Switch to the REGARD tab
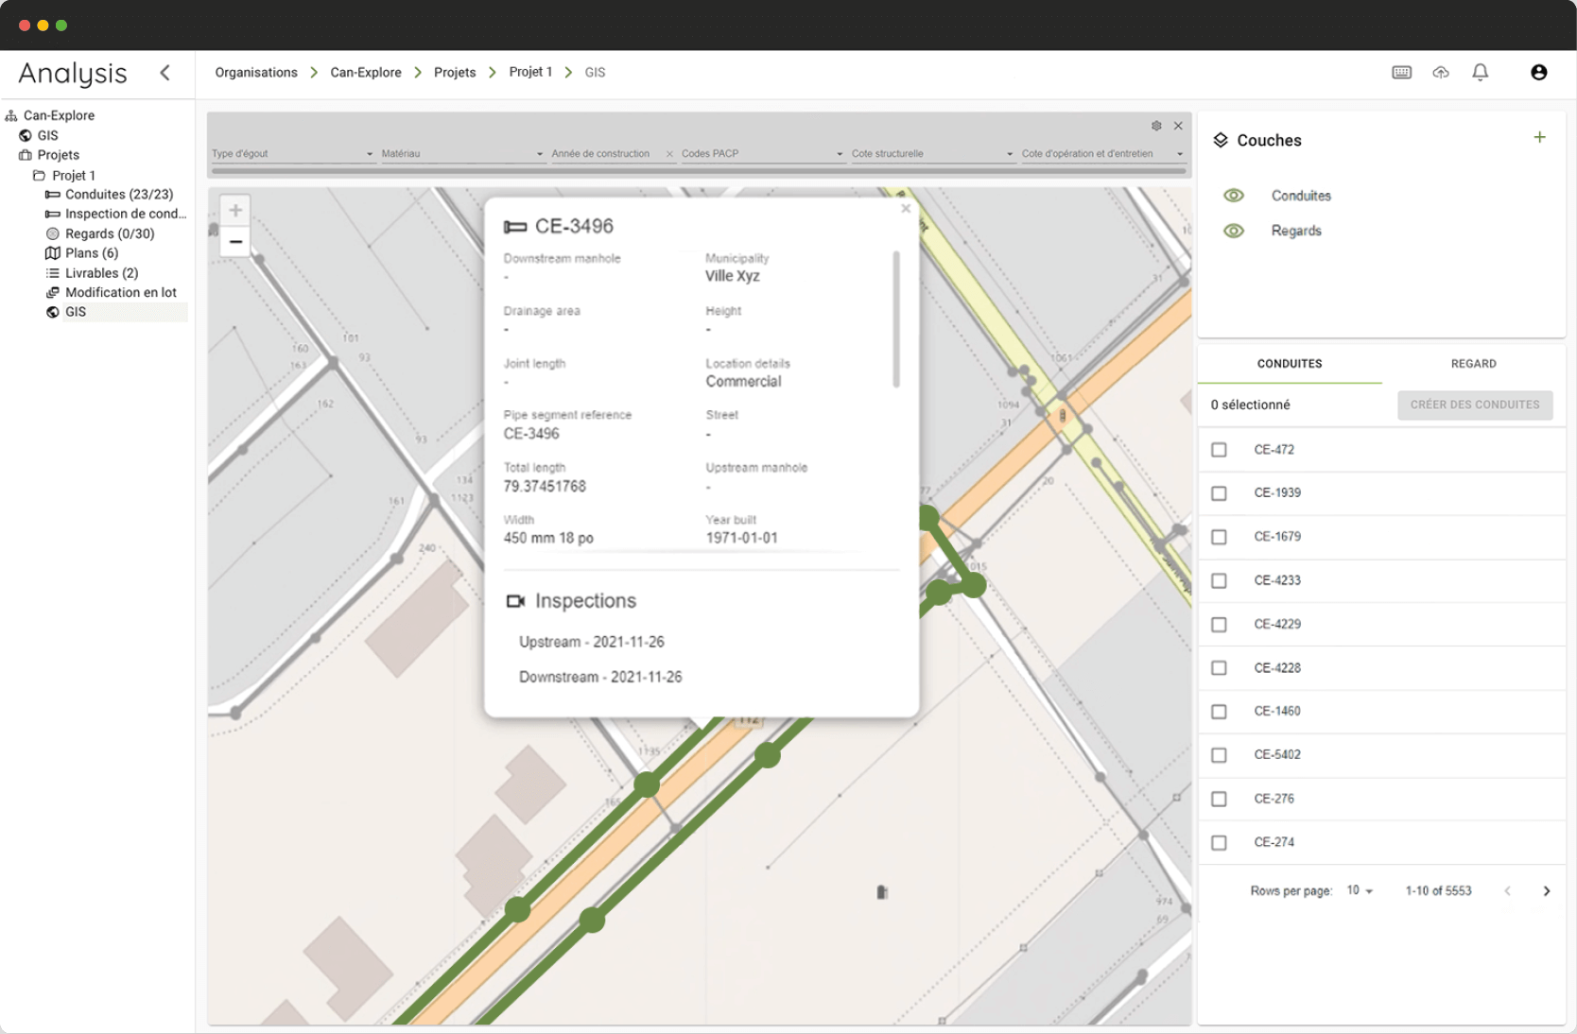Screen dimensions: 1577x1034 (x=1474, y=363)
